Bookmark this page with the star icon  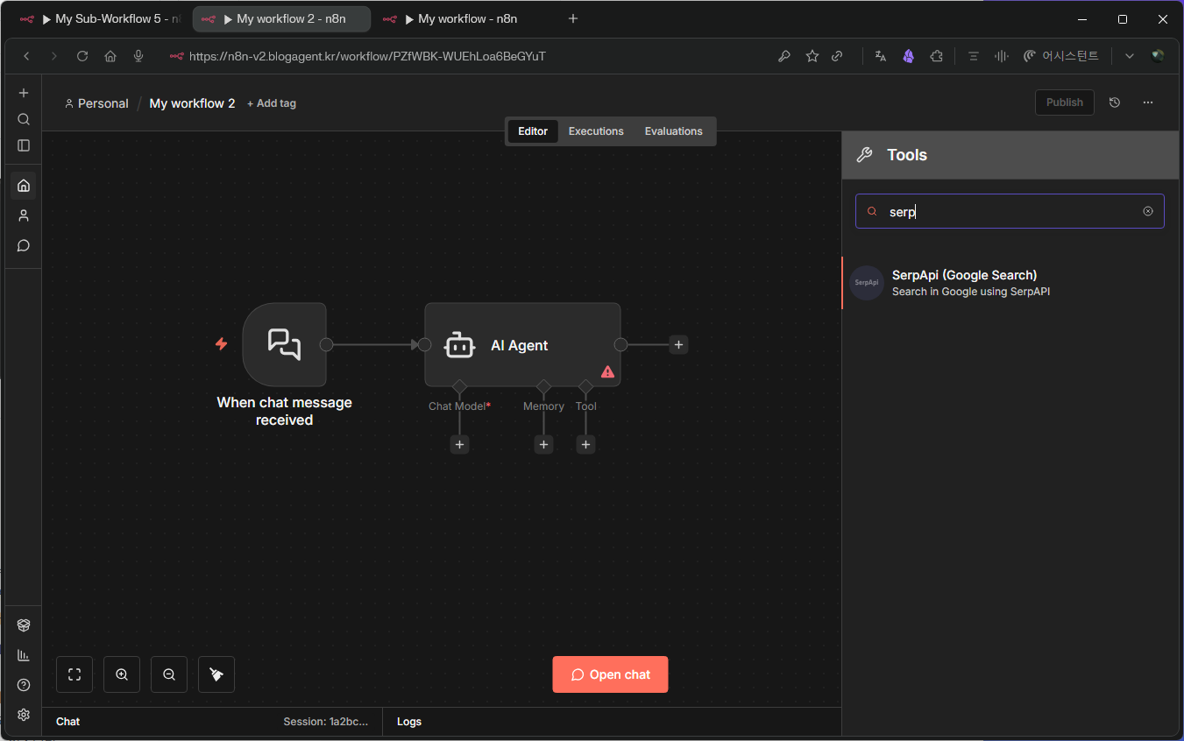coord(812,56)
